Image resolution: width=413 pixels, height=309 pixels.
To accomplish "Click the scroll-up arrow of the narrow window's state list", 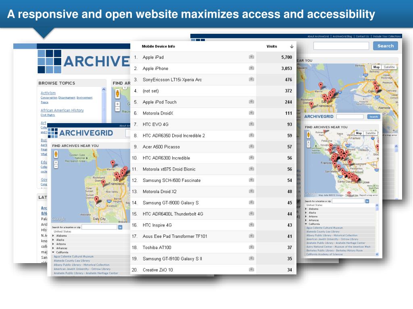I will [377, 205].
